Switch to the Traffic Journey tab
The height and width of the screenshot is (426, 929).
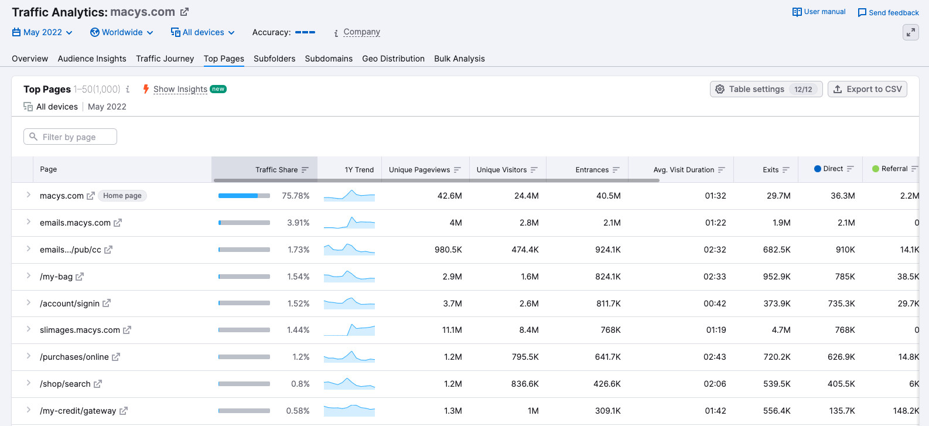165,59
